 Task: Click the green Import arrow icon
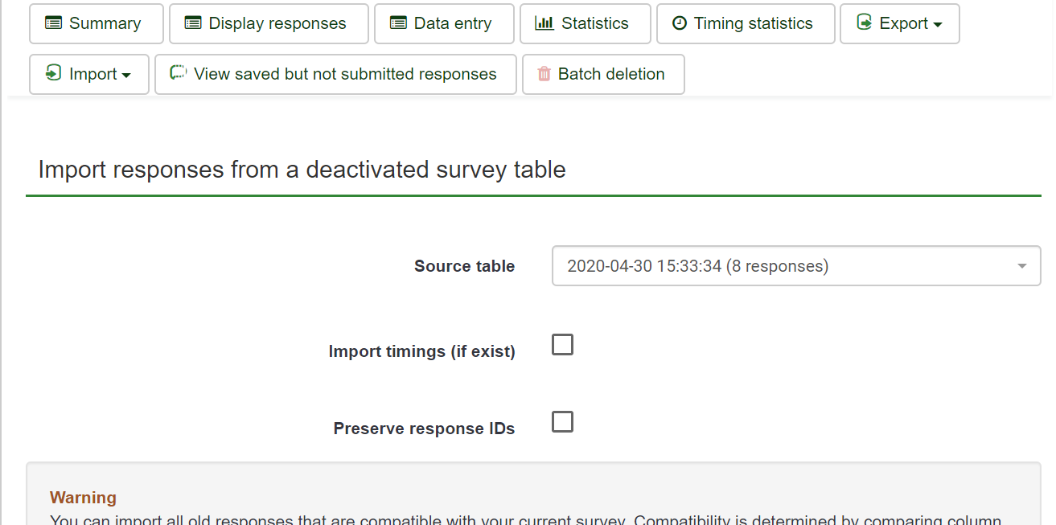[53, 73]
